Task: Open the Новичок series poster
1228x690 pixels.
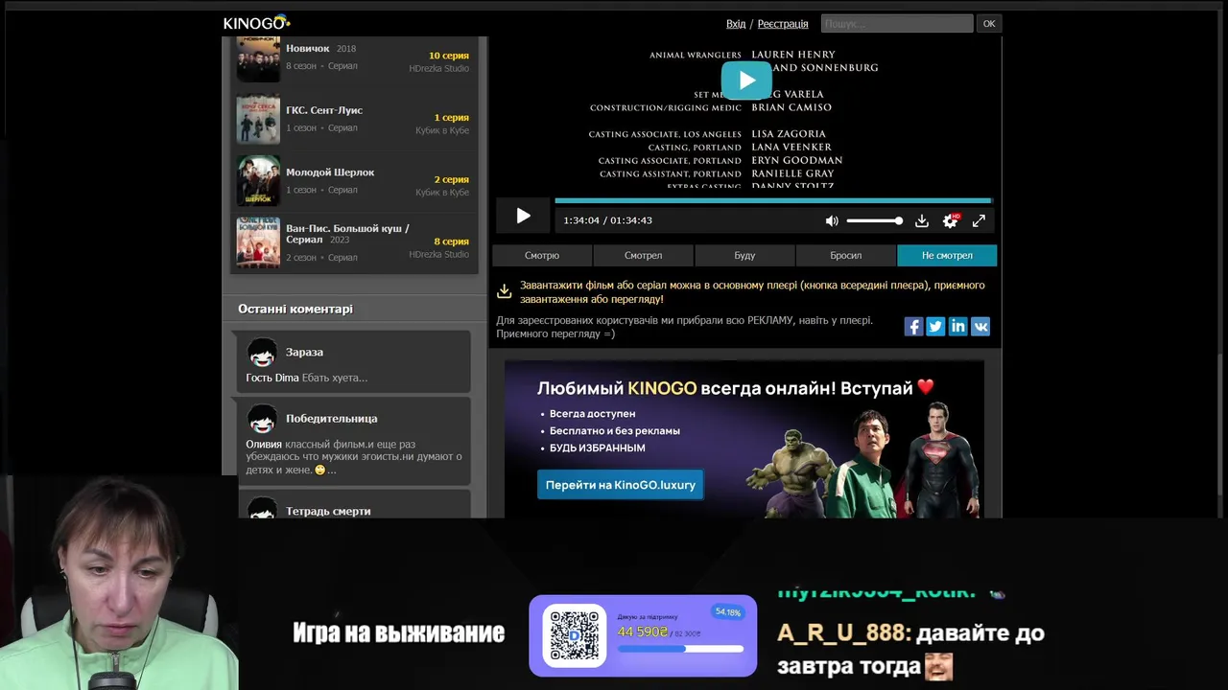Action: pyautogui.click(x=258, y=58)
